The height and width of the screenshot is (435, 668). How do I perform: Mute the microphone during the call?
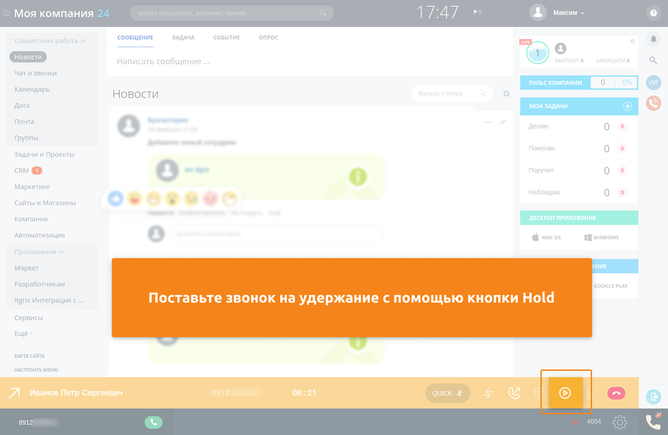point(590,393)
